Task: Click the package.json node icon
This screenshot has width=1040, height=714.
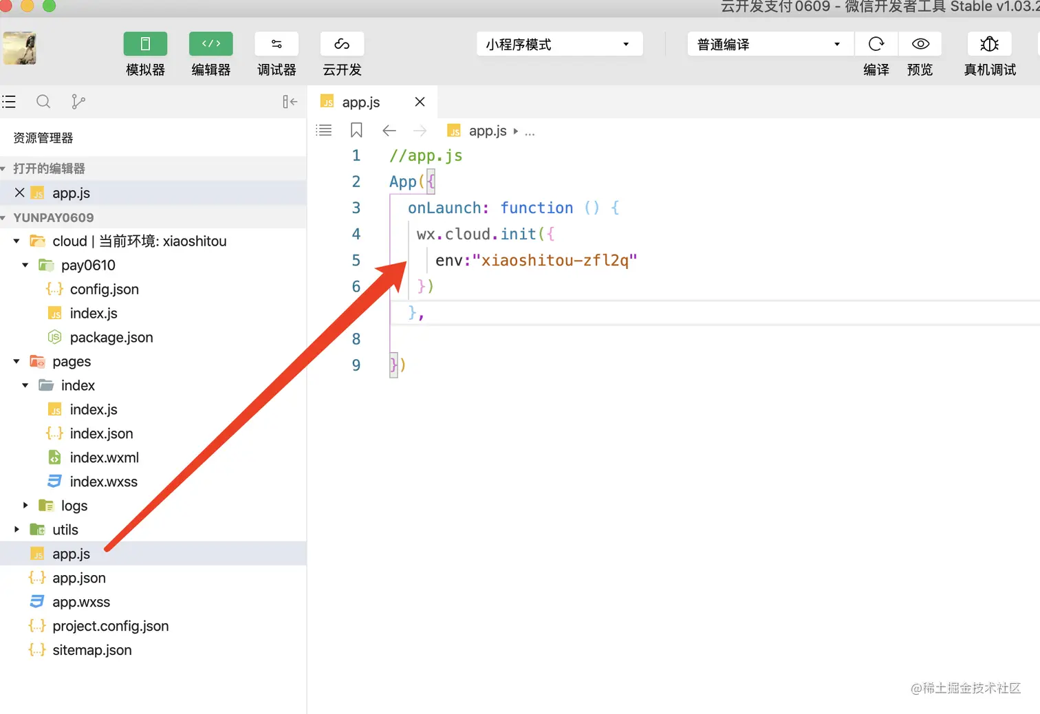Action: (54, 337)
